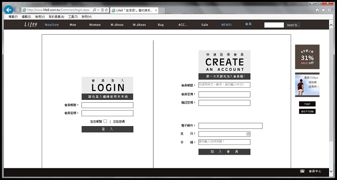Screen dimensions: 337x180
Task: Open the 檔案(F) menu
Action: pyautogui.click(x=13, y=16)
